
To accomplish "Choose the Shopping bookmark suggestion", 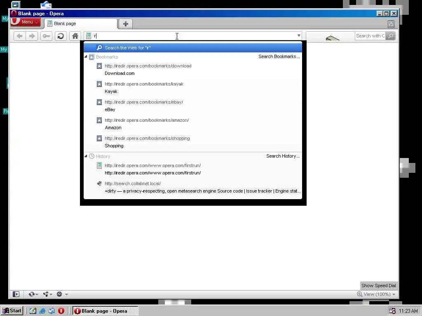I will 193,142.
